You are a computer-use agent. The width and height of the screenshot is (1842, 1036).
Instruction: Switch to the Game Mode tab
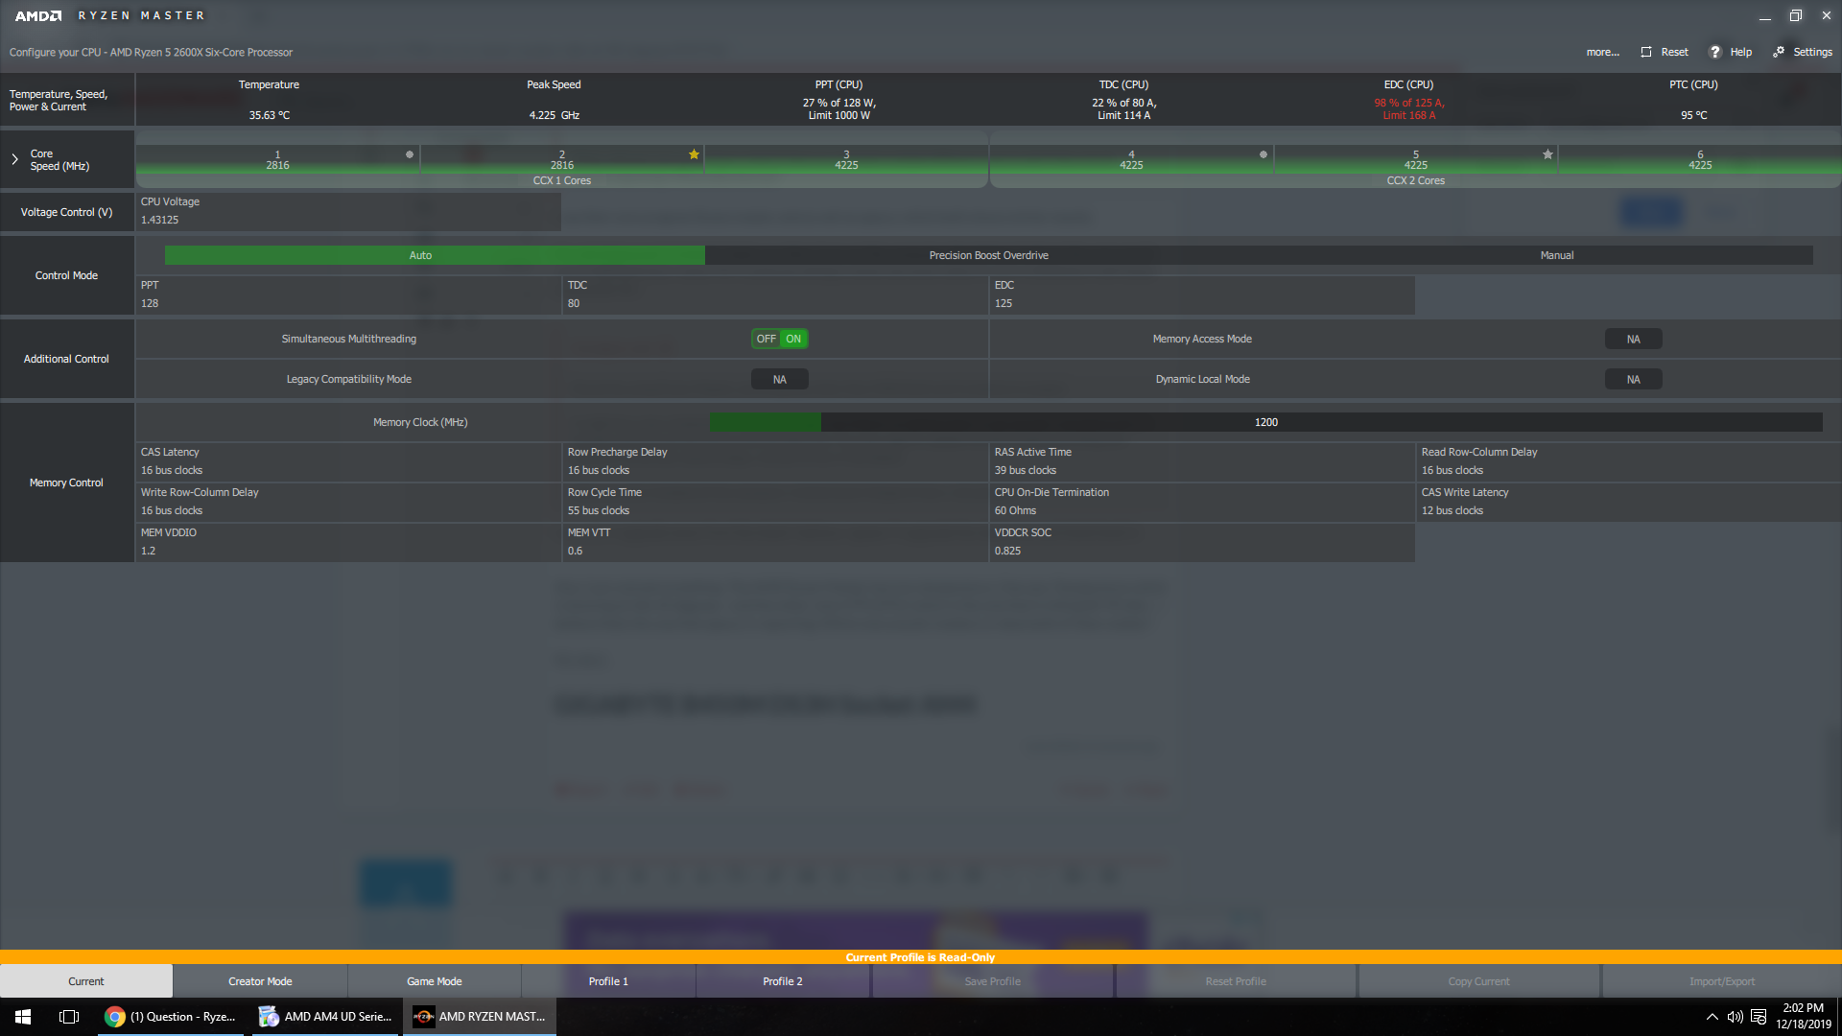[435, 981]
